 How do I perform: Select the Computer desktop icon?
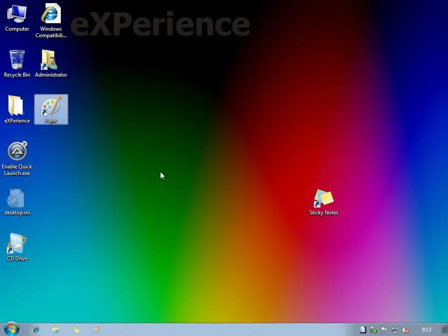17,18
